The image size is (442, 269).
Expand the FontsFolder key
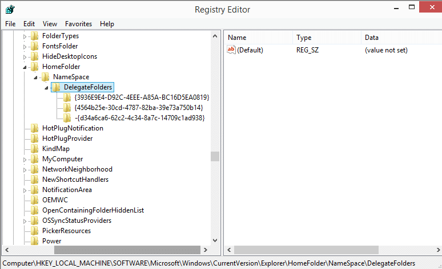pos(25,47)
